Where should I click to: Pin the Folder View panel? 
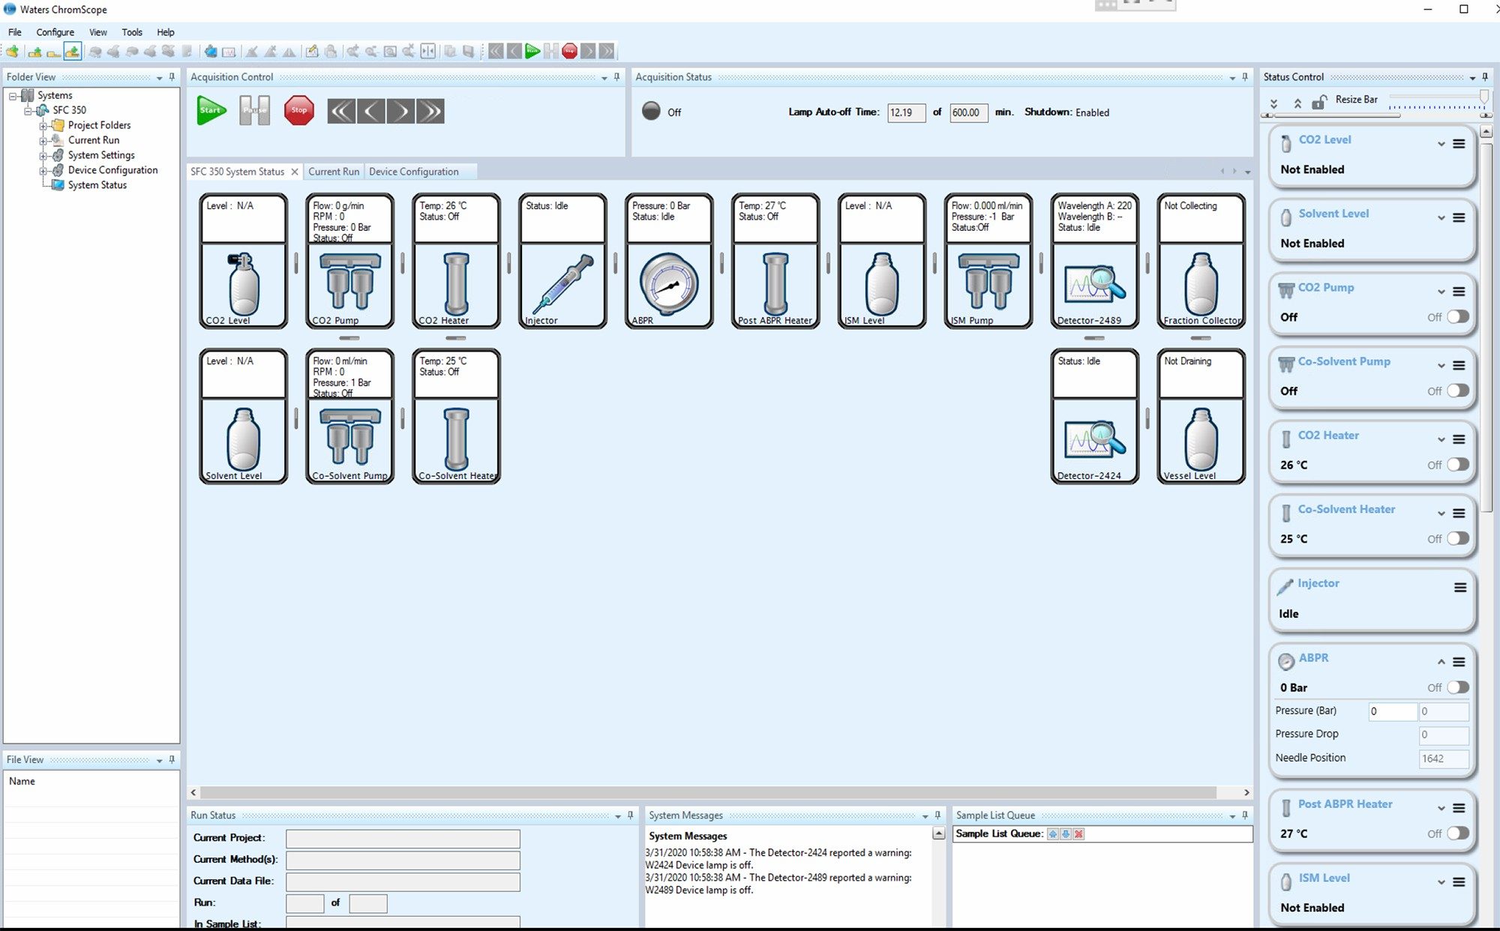pyautogui.click(x=172, y=76)
